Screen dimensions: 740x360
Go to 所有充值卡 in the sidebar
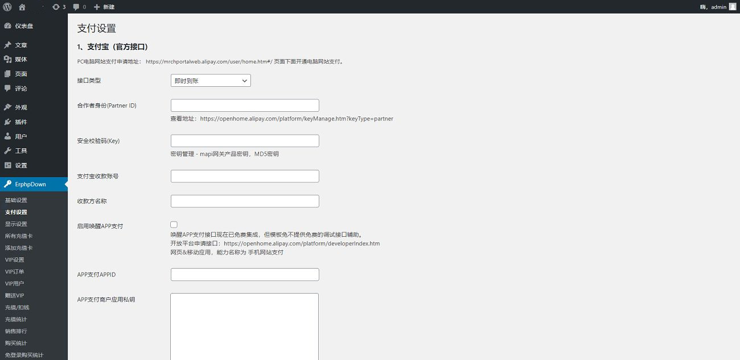tap(19, 236)
